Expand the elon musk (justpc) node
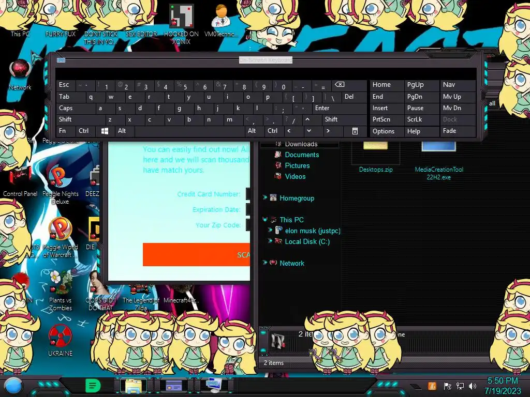This screenshot has height=397, width=530. [x=270, y=230]
